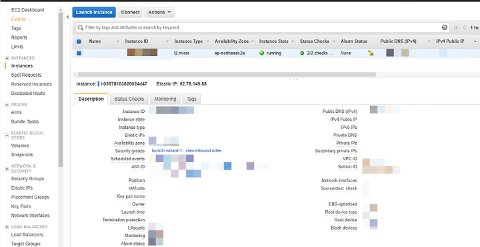480x247 pixels.
Task: Open Security Groups in the sidebar
Action: click(27, 179)
